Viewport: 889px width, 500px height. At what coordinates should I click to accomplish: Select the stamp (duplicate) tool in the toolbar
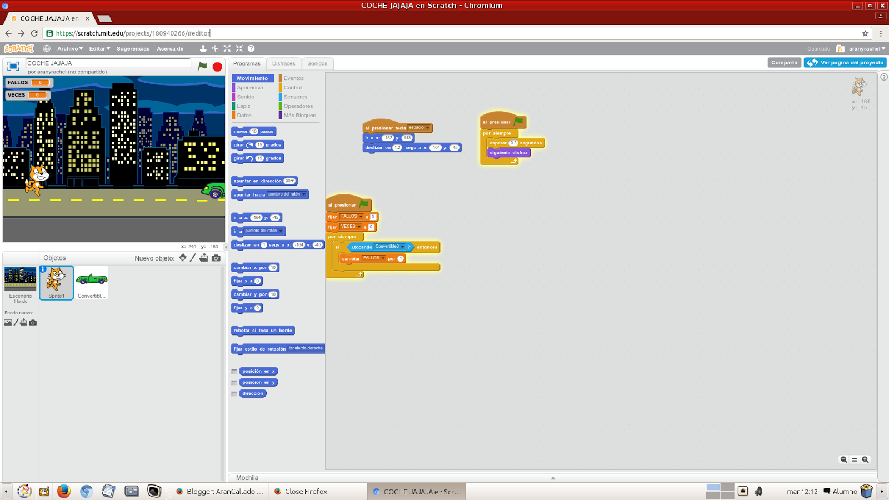203,49
